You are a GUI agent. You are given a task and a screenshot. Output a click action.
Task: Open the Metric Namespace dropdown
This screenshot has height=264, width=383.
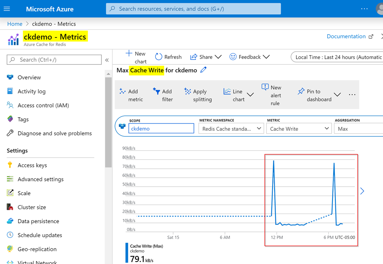(x=231, y=128)
